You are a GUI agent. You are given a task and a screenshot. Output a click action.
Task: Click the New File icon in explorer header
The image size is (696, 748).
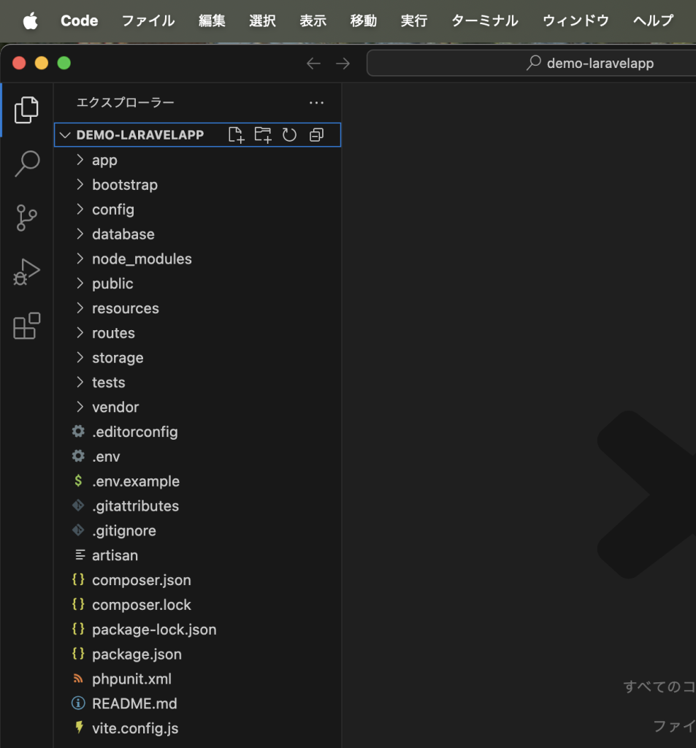point(236,135)
